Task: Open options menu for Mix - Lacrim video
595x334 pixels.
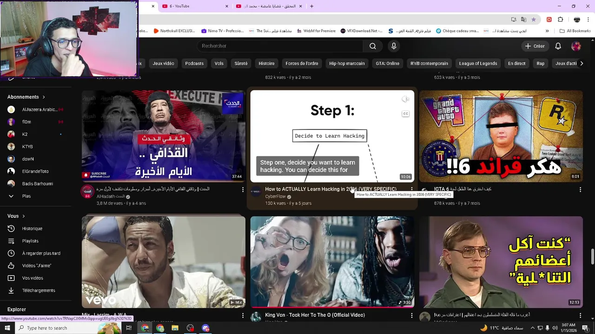Action: 243,315
